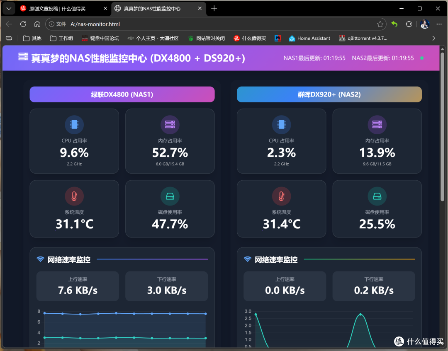
Task: Open the browser profile avatar
Action: [x=425, y=24]
